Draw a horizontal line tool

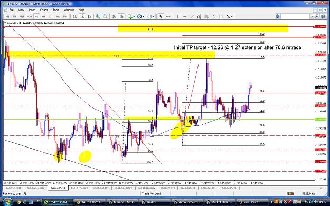pos(185,16)
